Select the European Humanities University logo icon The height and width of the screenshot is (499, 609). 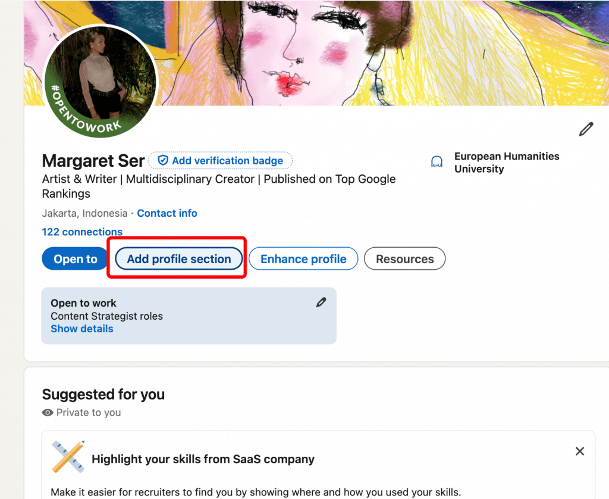tap(437, 161)
